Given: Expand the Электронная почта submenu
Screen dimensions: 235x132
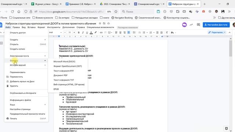Looking at the screenshot, I should [26, 56].
